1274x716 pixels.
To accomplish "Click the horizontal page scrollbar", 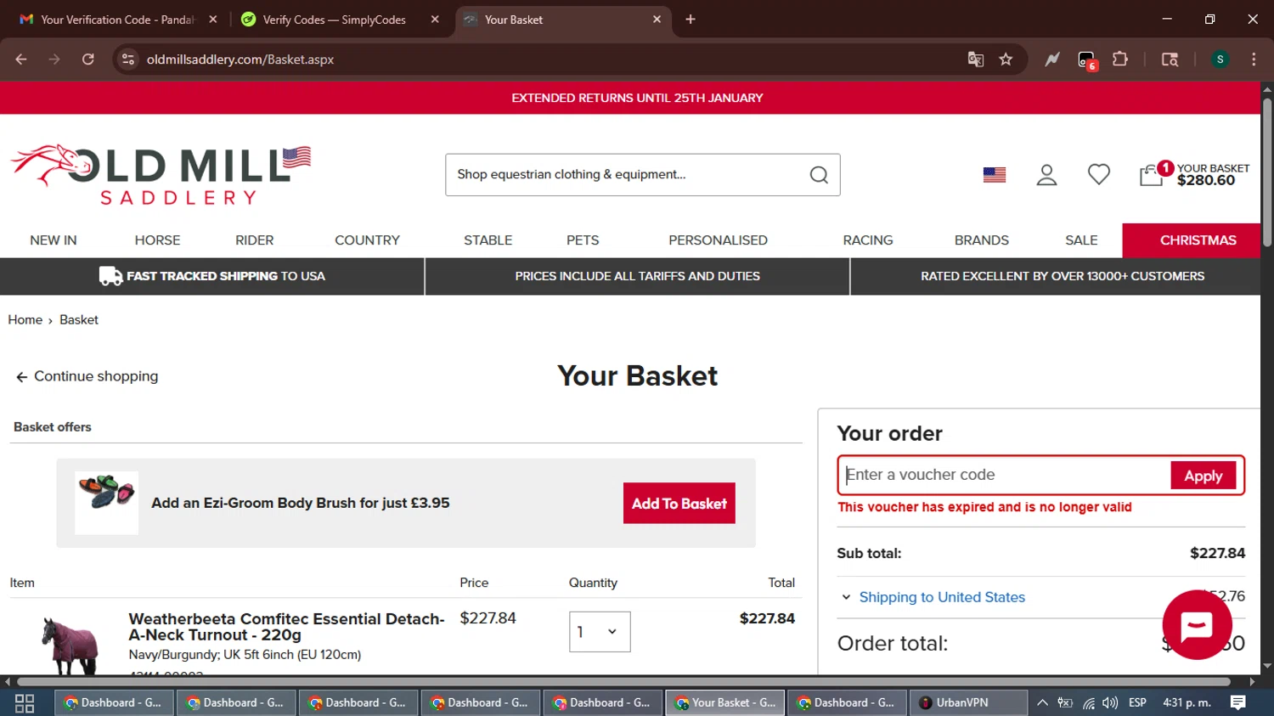I will [623, 681].
